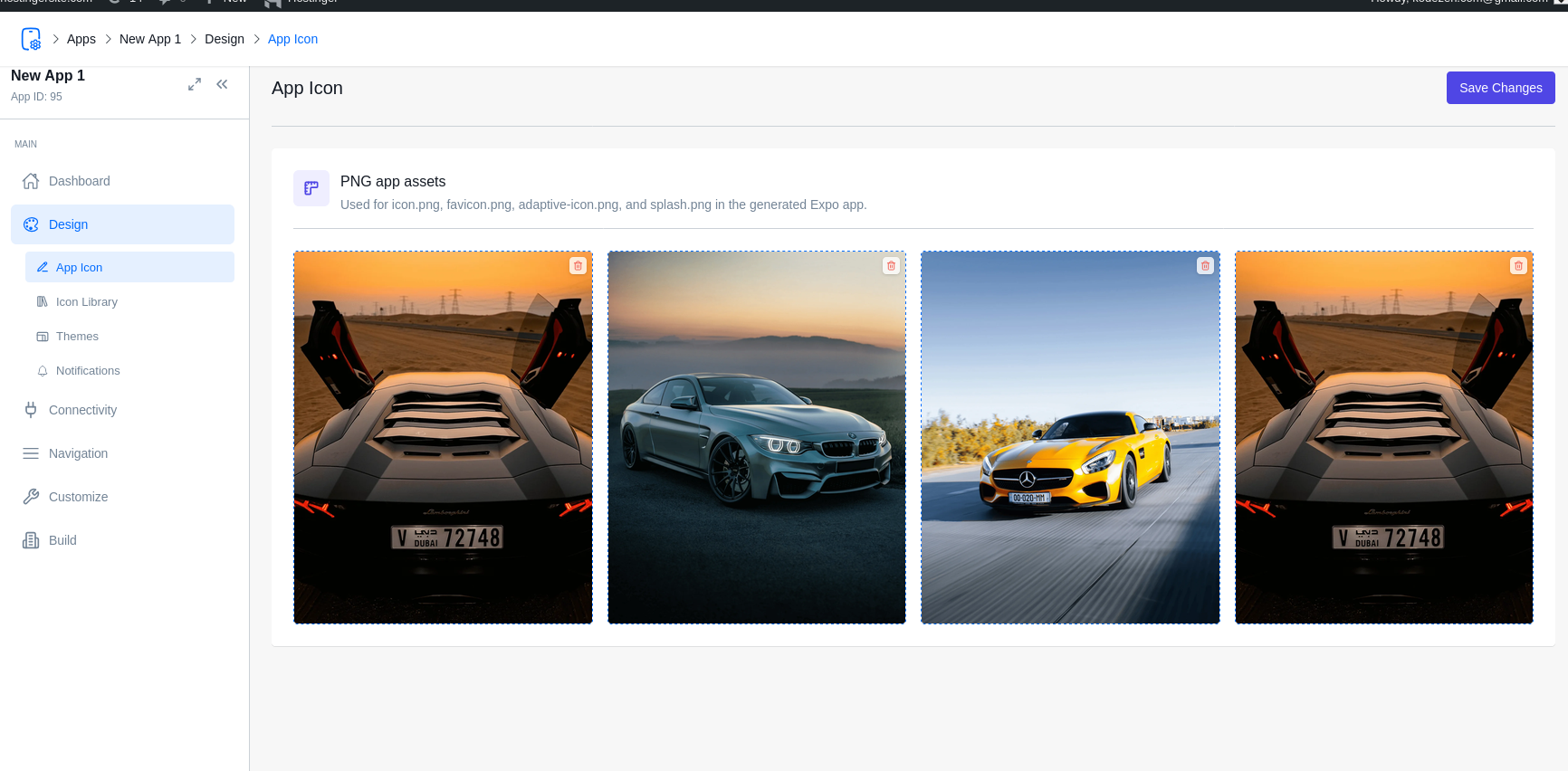Viewport: 1568px width, 771px height.
Task: Select the first Lamborghini thumbnail
Action: pos(443,437)
